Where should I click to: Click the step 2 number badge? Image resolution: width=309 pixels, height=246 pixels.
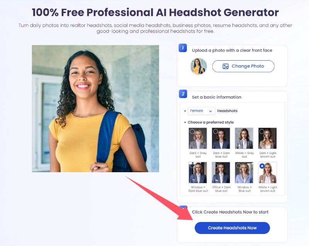click(183, 94)
